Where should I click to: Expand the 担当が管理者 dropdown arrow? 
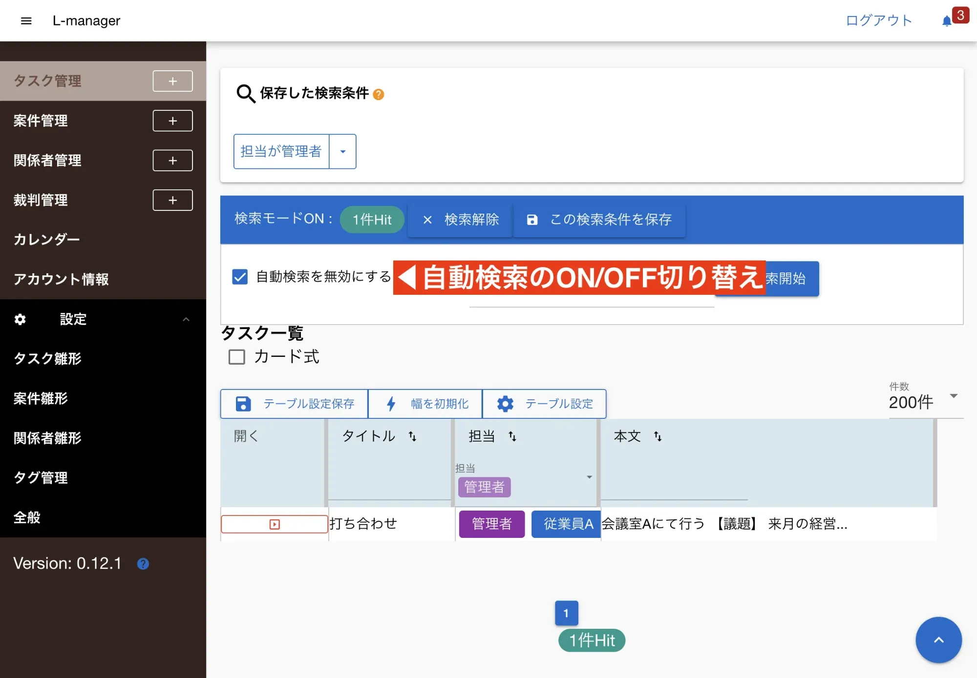(x=343, y=151)
